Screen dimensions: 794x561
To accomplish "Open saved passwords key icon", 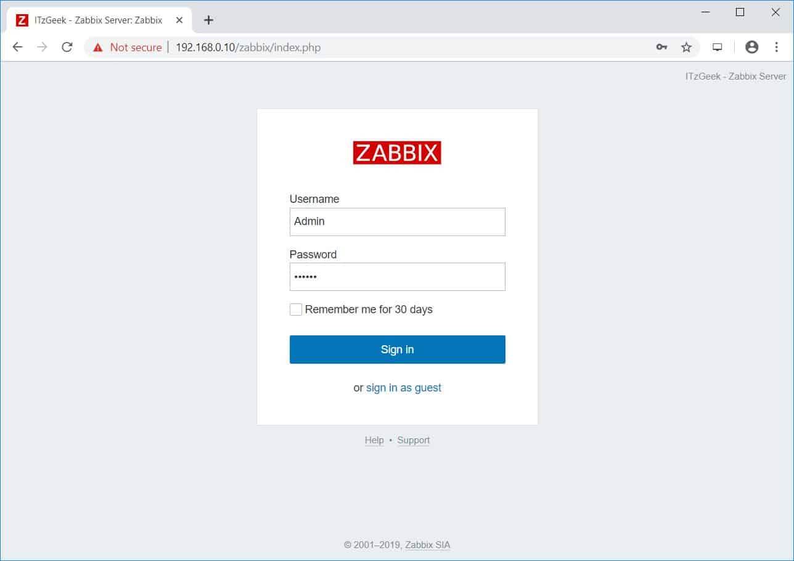I will (661, 47).
